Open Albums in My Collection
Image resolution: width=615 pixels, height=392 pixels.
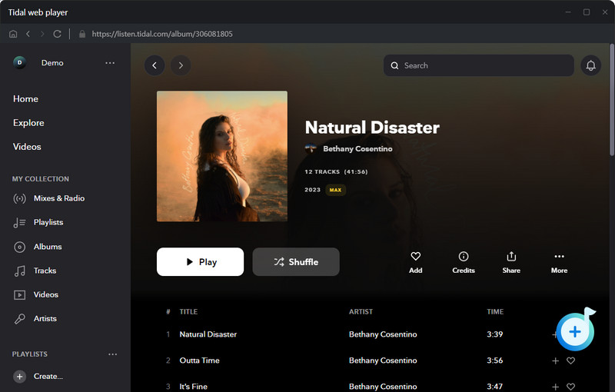(48, 247)
